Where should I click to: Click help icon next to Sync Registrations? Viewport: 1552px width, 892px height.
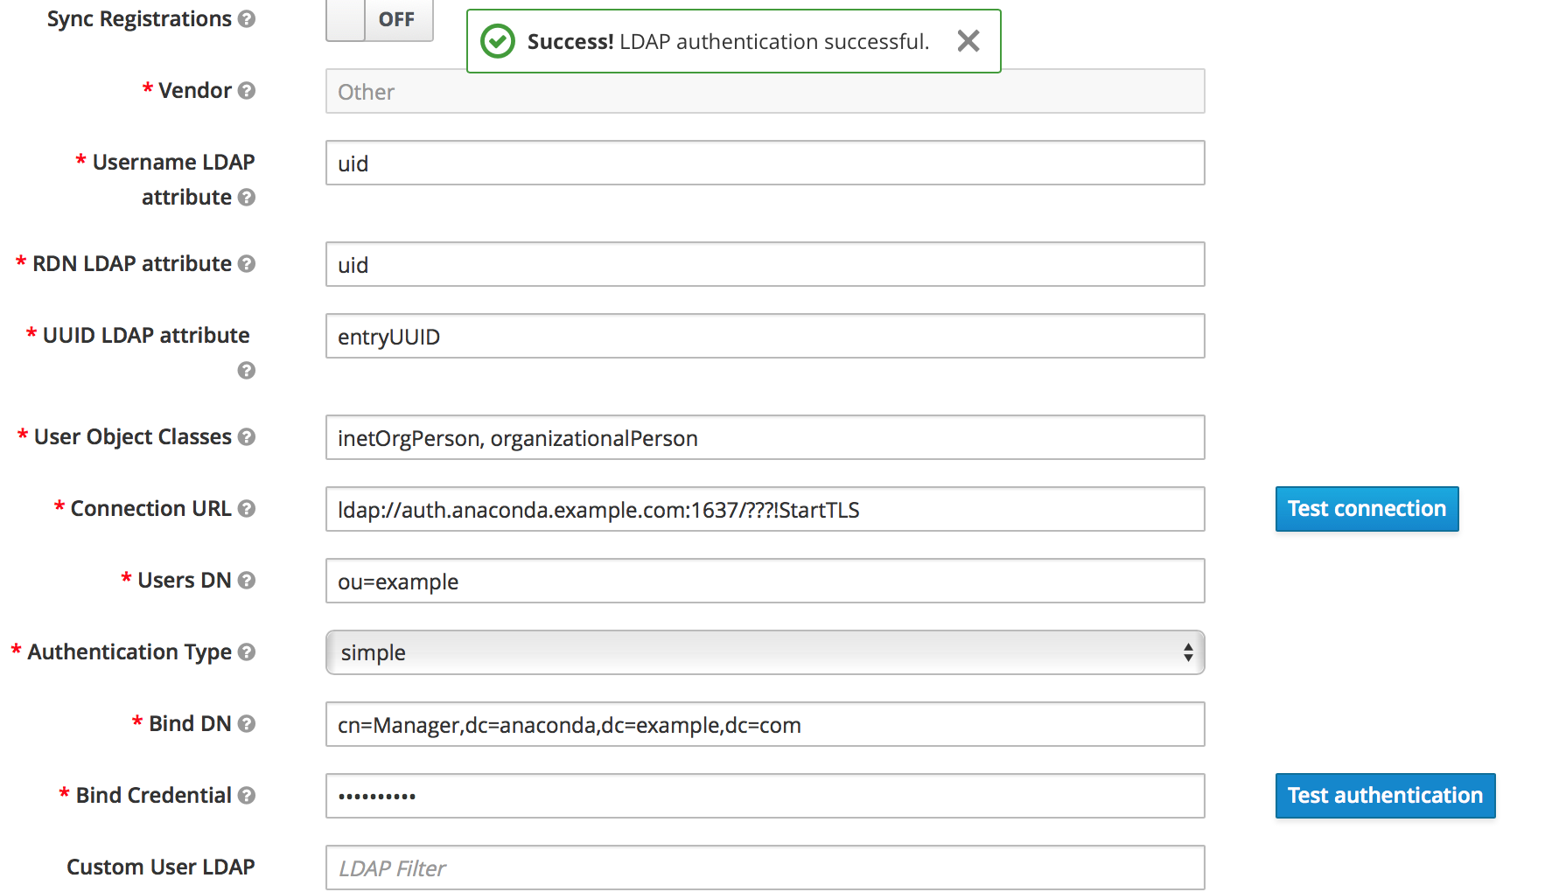click(x=247, y=18)
